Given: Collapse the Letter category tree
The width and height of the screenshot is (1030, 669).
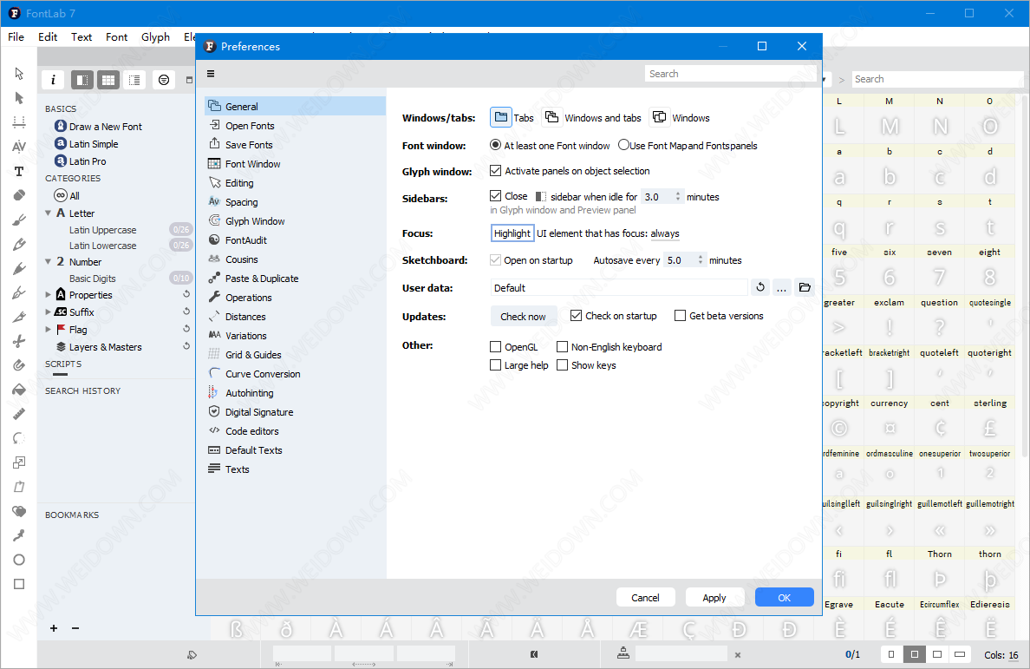Looking at the screenshot, I should click(x=48, y=213).
